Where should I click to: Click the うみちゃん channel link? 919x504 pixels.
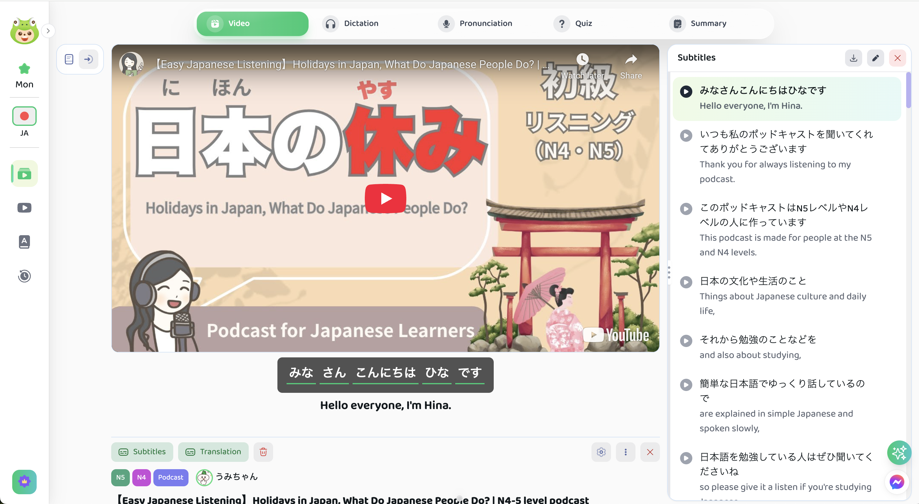236,477
